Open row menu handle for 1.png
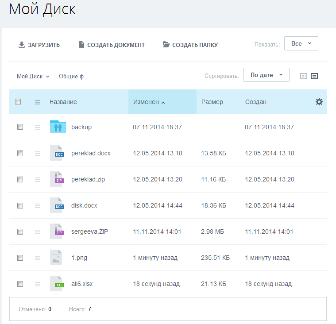336x324 pixels. pyautogui.click(x=38, y=258)
